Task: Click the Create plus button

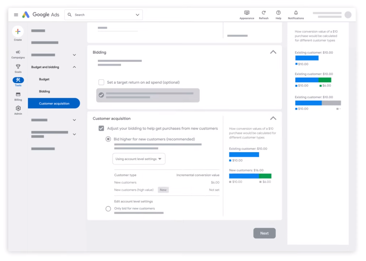Action: [18, 31]
